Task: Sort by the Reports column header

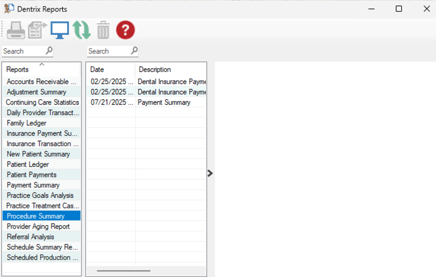Action: coord(41,69)
